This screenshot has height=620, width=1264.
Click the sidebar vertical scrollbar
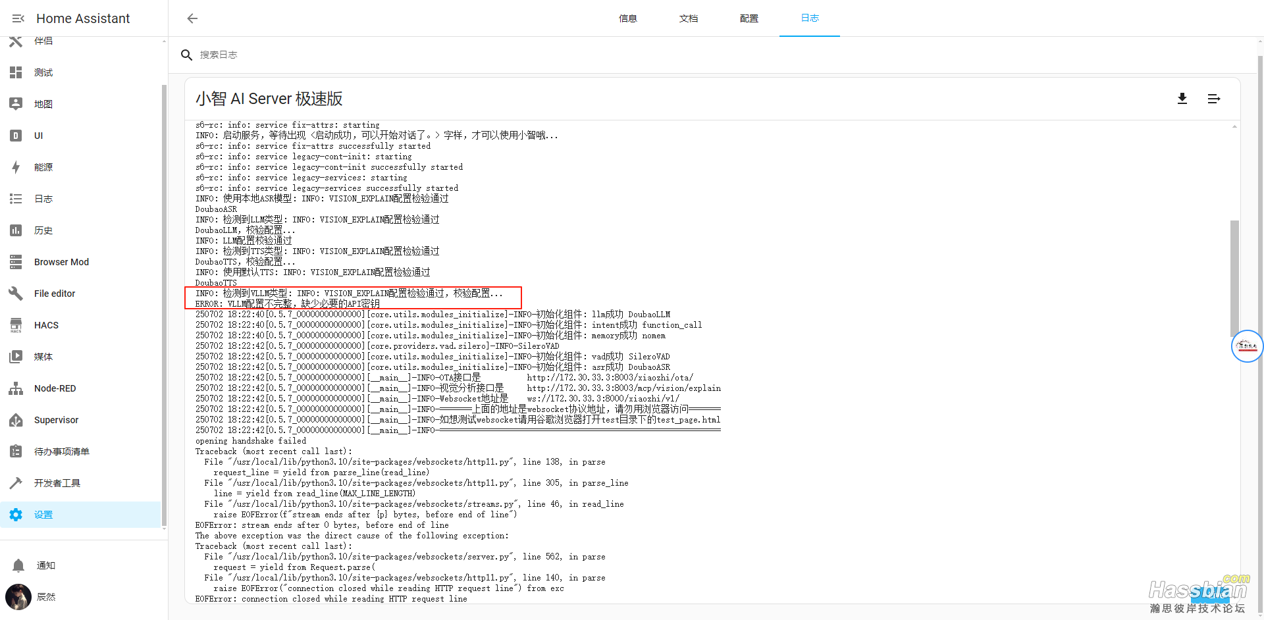coord(164,305)
